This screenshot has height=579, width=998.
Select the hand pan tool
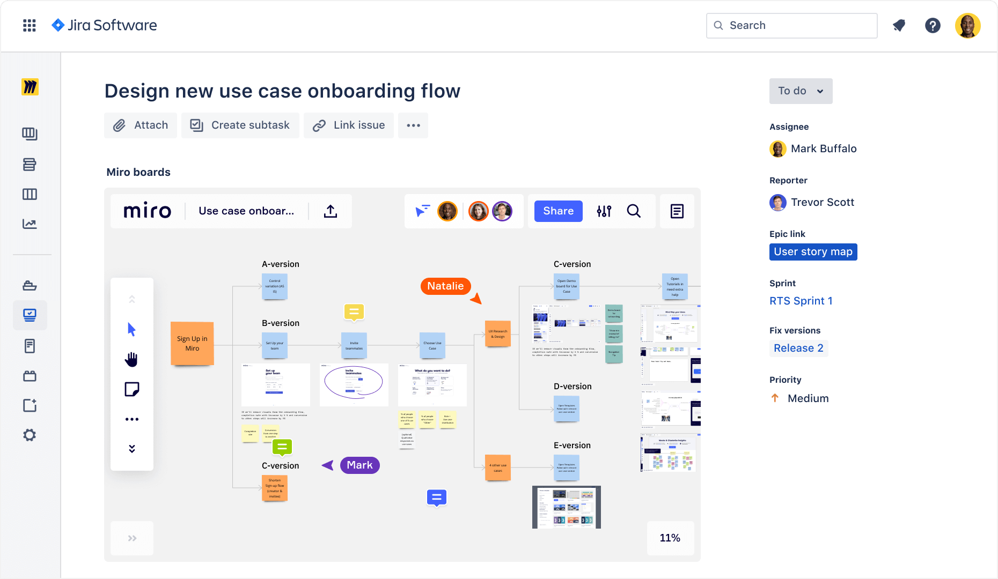click(x=132, y=359)
